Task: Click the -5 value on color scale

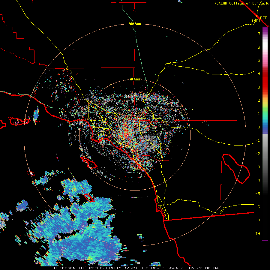Action: tap(258, 194)
